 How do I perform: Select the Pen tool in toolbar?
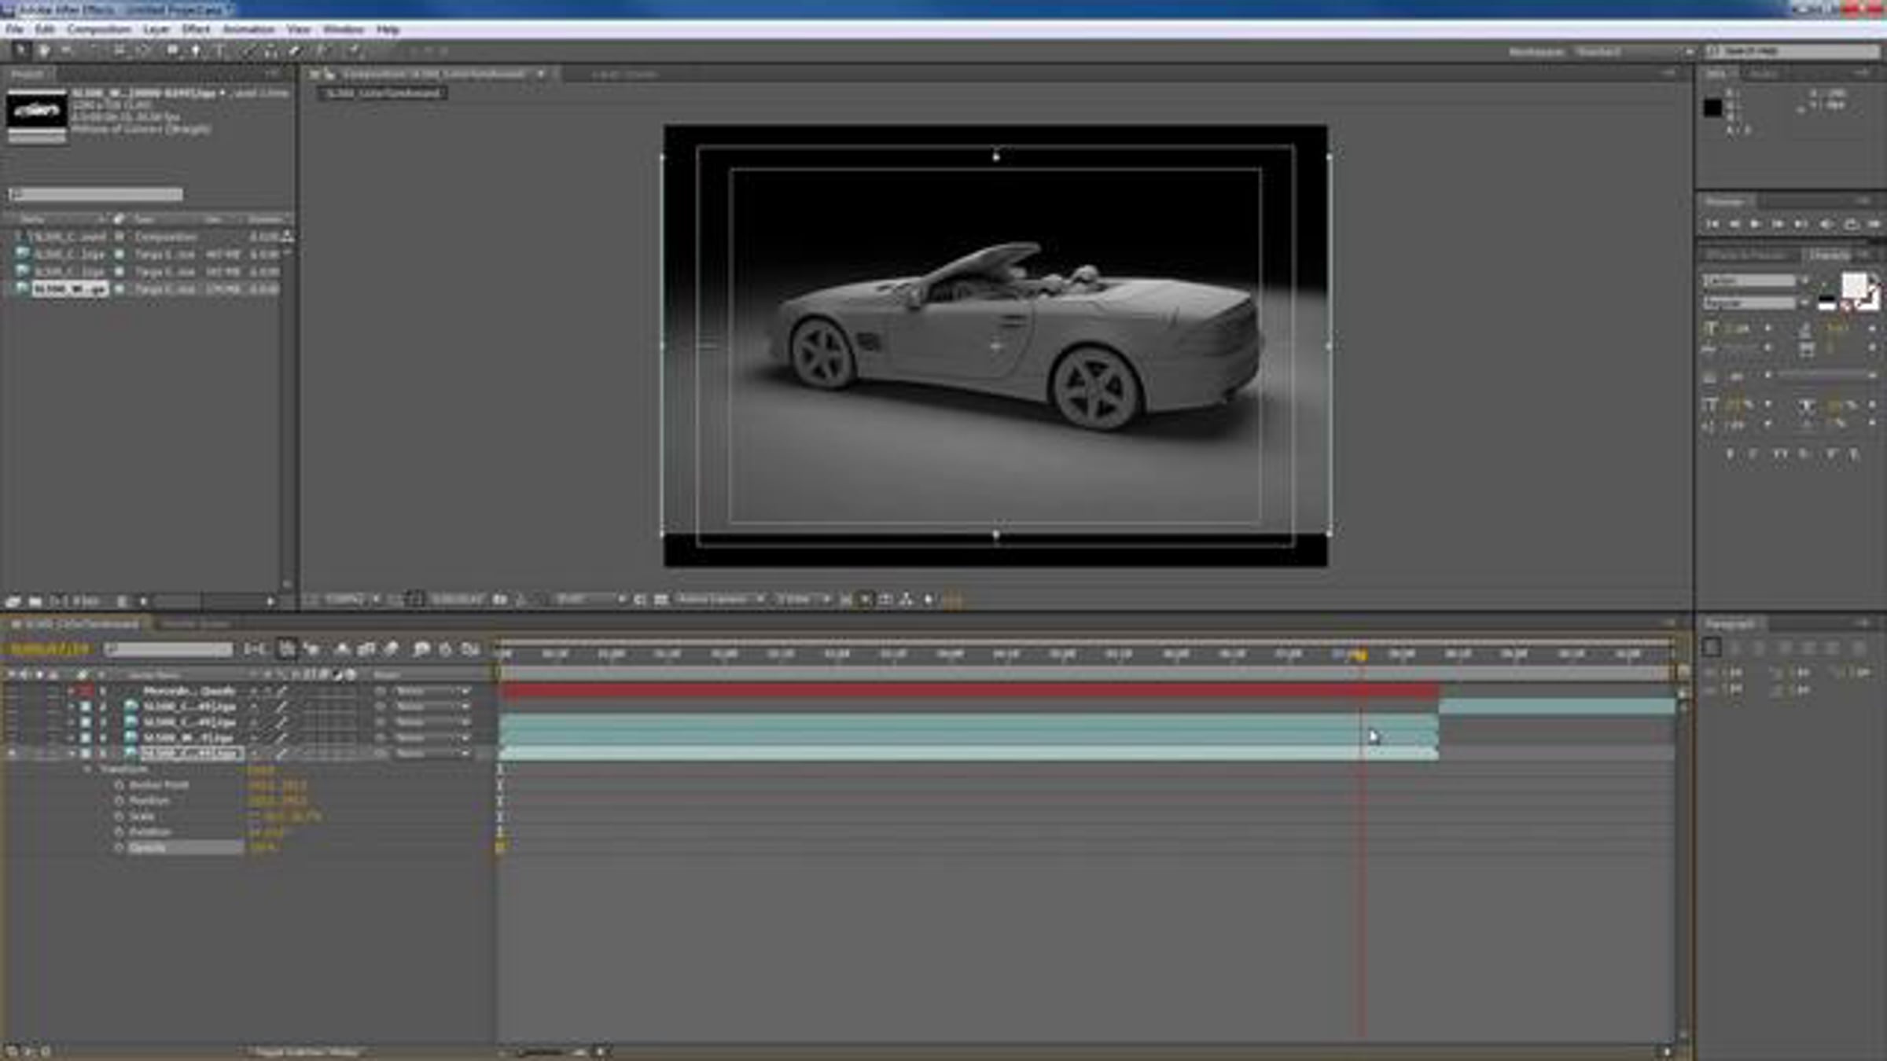(x=196, y=51)
